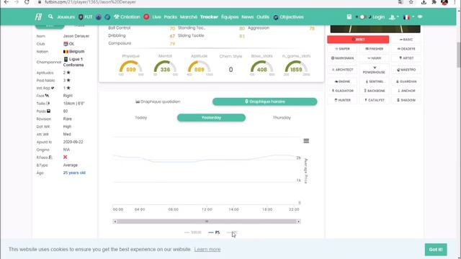
Task: Apply the Maestro chem style
Action: point(406,70)
